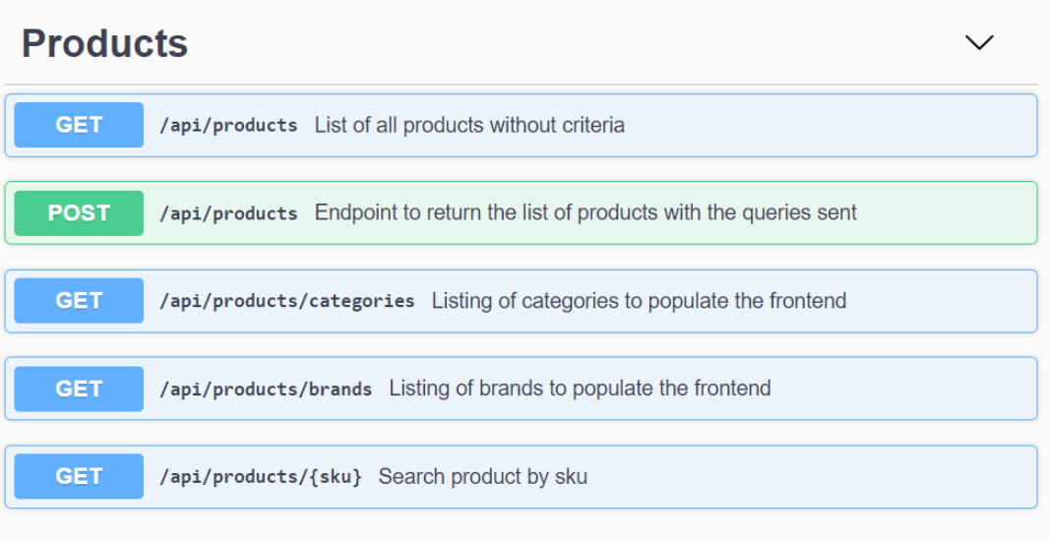Click the green POST method badge
The height and width of the screenshot is (541, 1049).
point(79,212)
